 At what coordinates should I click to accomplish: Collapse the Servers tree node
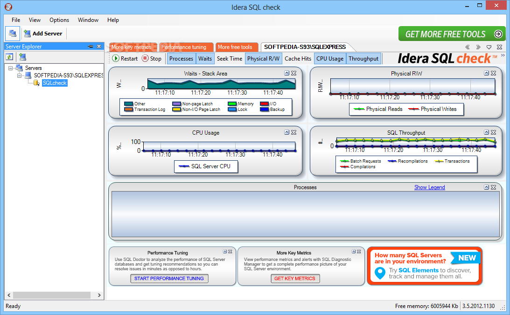[10, 68]
